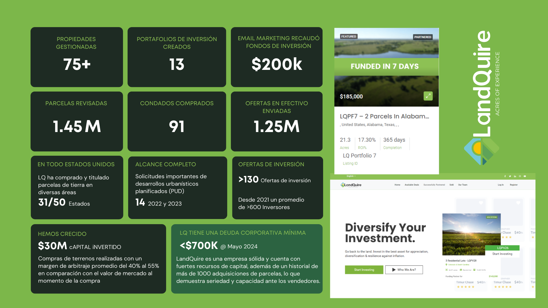Click the PARTNERED badge on property card

[x=423, y=37]
